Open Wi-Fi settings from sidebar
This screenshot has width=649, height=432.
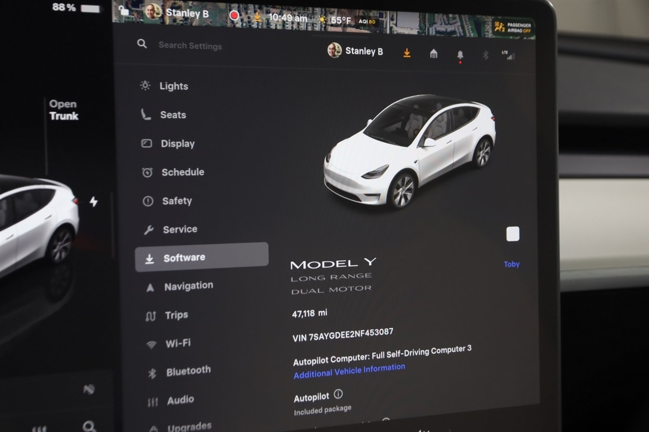click(177, 343)
